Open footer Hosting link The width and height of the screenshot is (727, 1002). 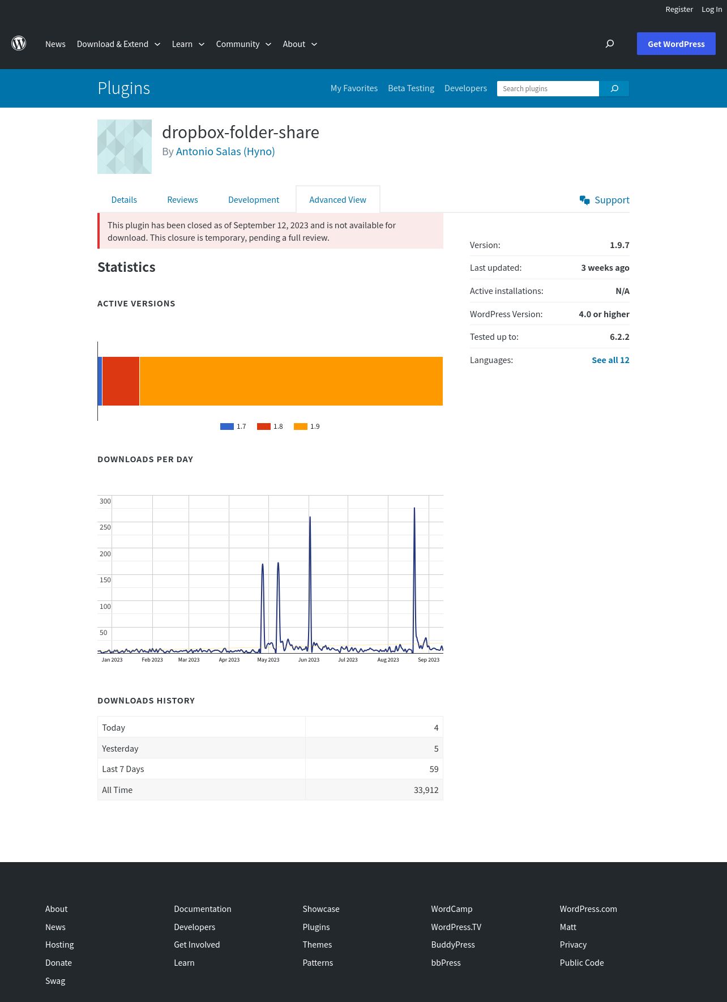pyautogui.click(x=59, y=945)
